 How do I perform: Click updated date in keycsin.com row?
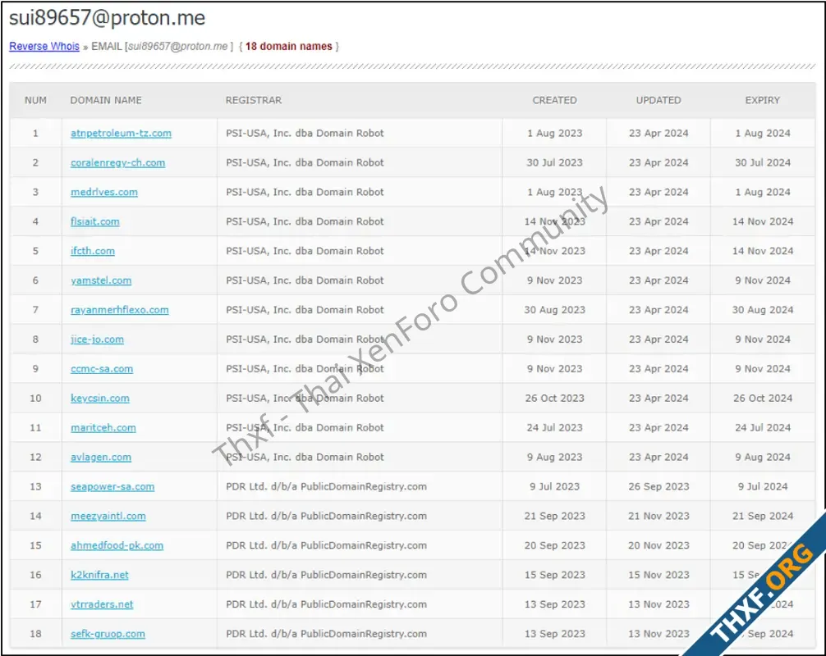(x=659, y=399)
